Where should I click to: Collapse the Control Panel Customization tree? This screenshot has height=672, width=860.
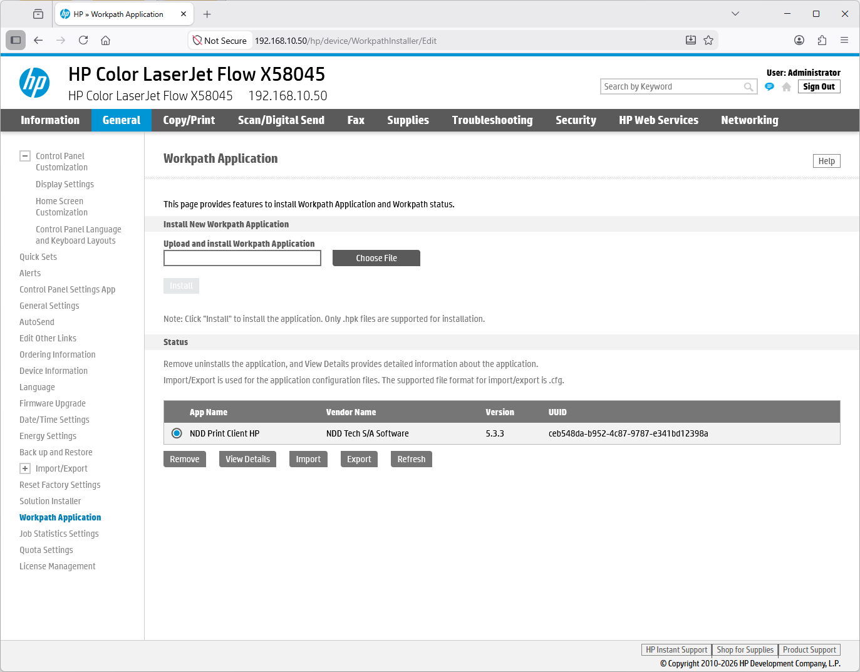[x=25, y=156]
